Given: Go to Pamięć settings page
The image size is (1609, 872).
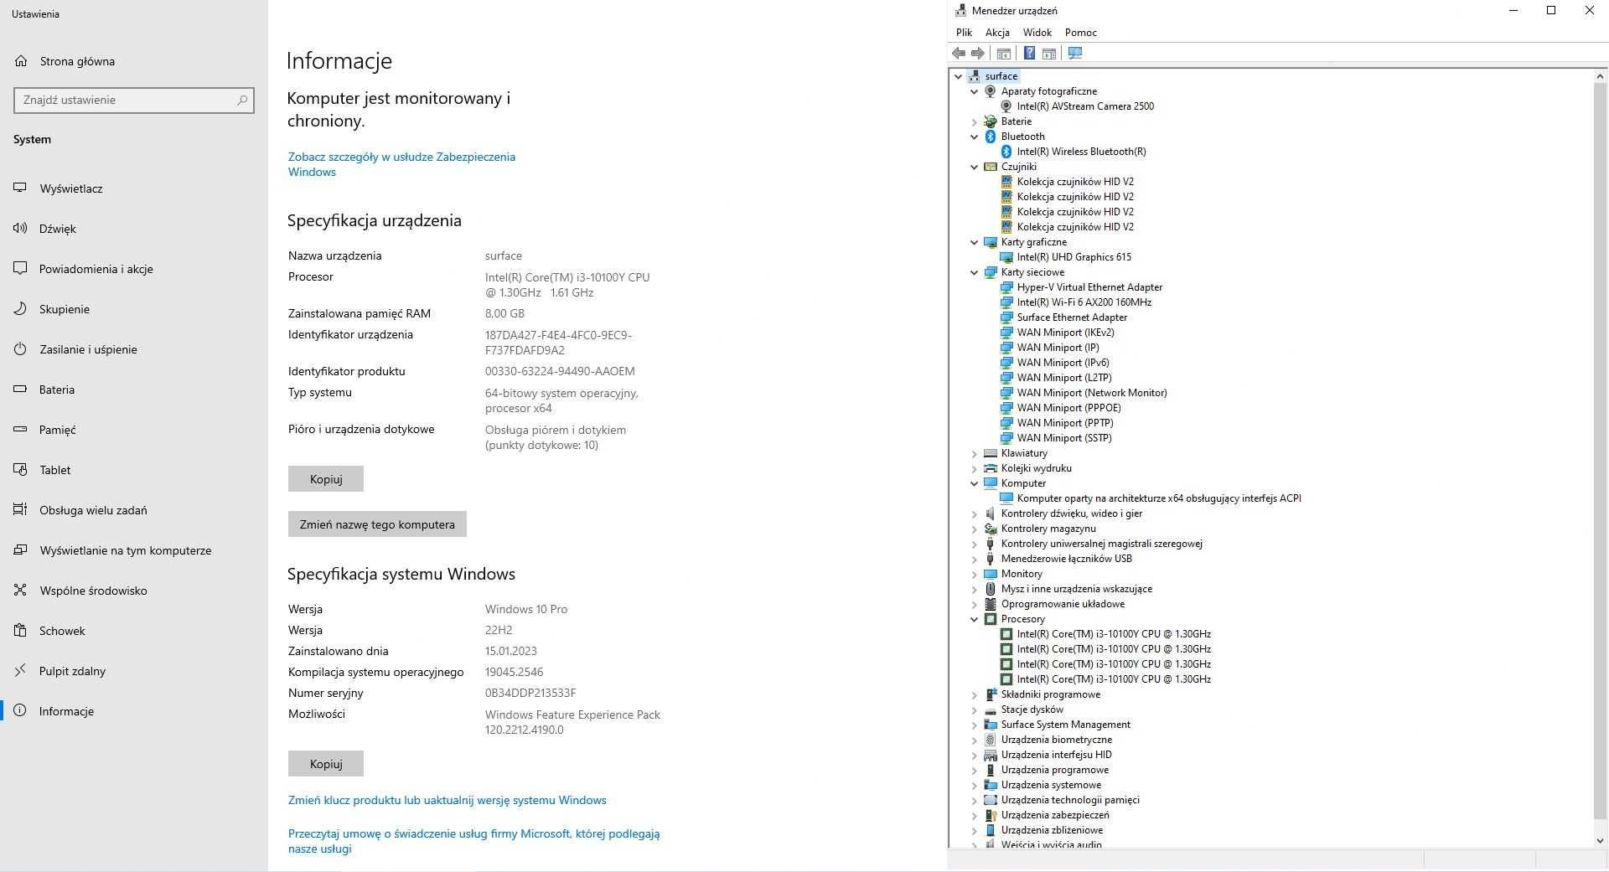Looking at the screenshot, I should point(134,430).
